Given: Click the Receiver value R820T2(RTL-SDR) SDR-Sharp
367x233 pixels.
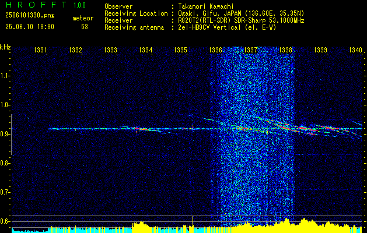Looking at the screenshot, I should coord(222,20).
